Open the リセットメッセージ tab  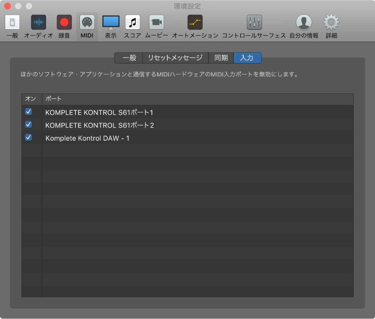tap(176, 58)
